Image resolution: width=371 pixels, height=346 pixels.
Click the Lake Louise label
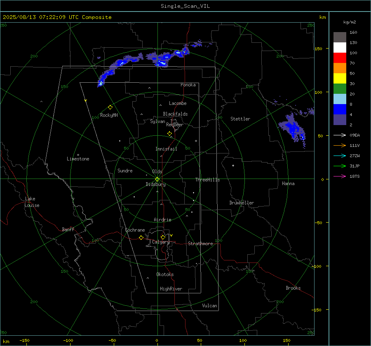(x=32, y=202)
